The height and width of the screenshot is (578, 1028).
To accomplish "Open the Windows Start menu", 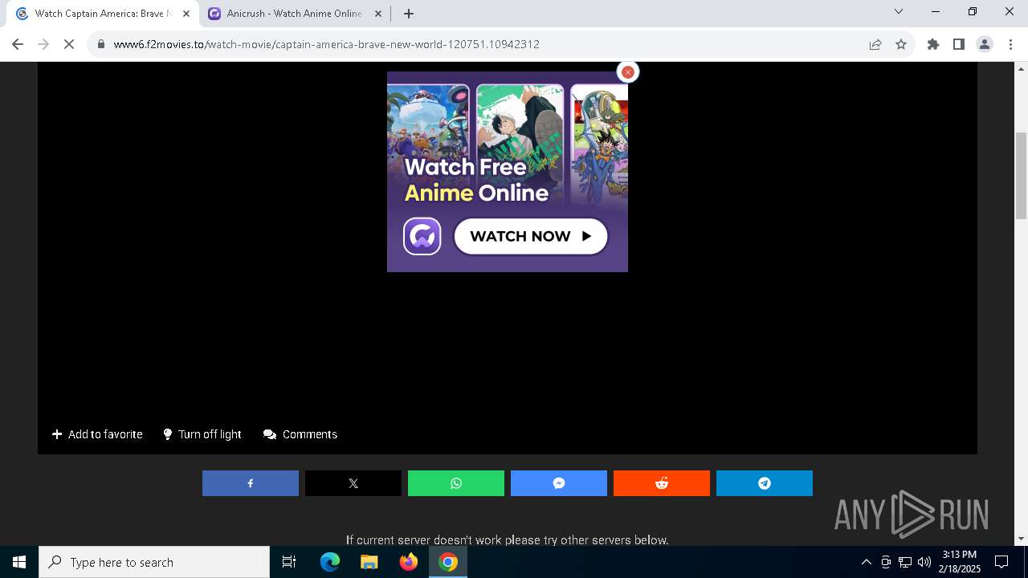I will 19,562.
